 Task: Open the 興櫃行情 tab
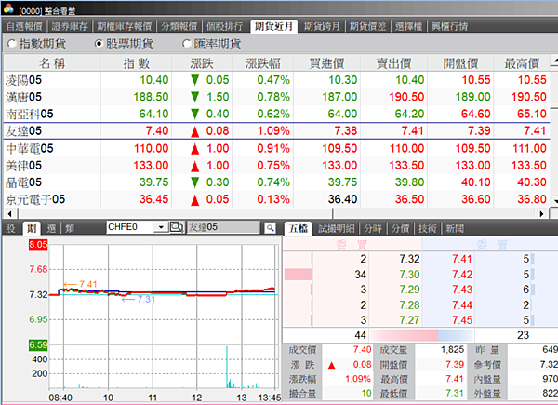[449, 26]
